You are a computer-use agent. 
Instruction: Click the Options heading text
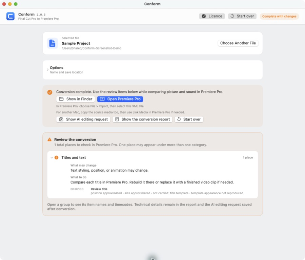(56, 68)
